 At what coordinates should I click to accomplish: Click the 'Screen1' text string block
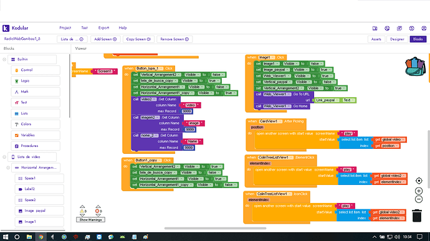point(105,71)
